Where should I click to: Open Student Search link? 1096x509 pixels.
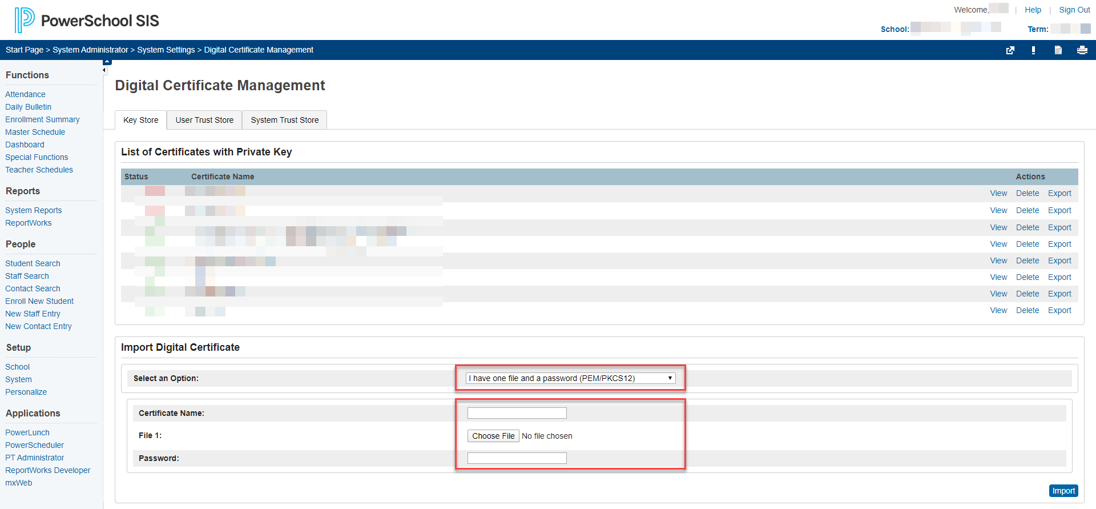[x=33, y=263]
